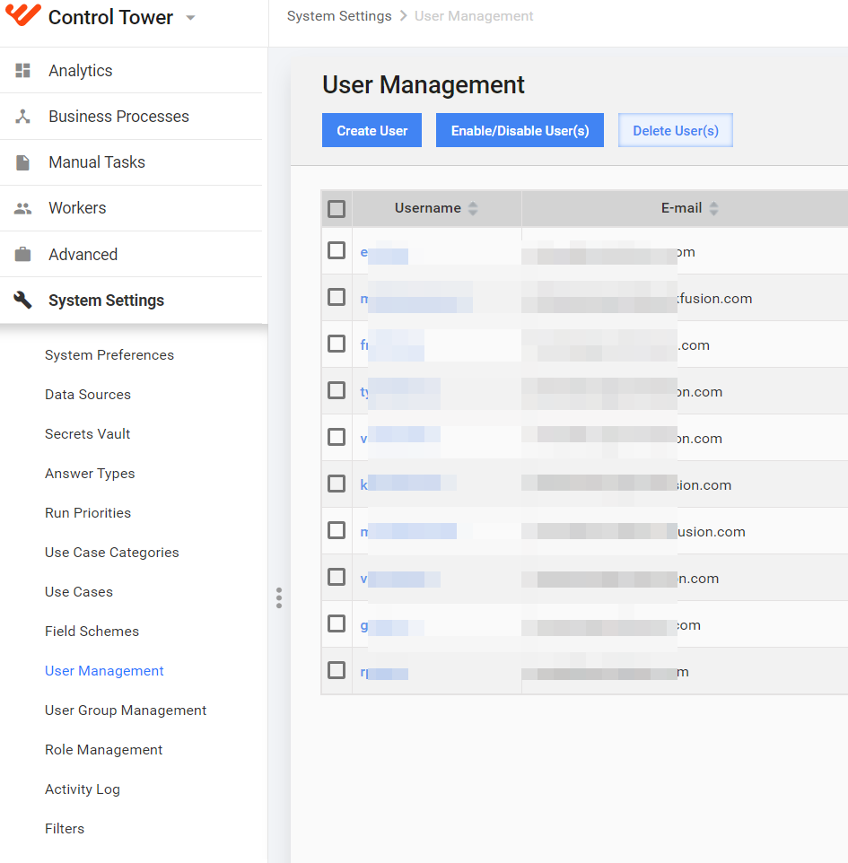848x863 pixels.
Task: Check the user row starting with 't'
Action: point(337,391)
